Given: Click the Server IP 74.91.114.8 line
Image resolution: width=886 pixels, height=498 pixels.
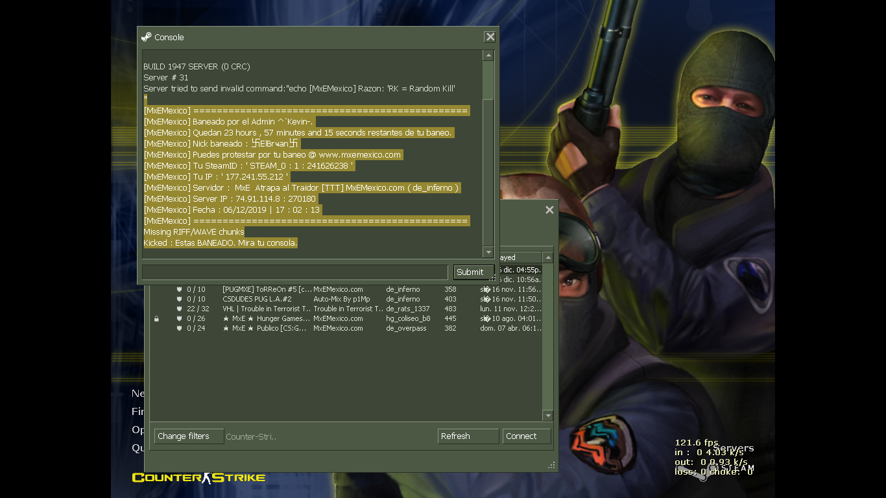Looking at the screenshot, I should pyautogui.click(x=230, y=198).
